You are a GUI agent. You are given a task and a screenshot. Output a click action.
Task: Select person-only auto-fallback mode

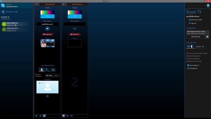tap(42, 70)
